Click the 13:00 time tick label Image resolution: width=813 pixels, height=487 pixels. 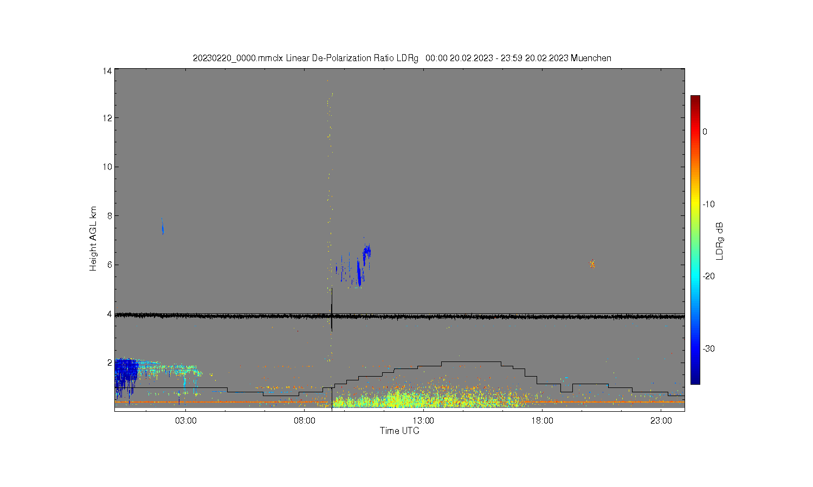coord(423,421)
